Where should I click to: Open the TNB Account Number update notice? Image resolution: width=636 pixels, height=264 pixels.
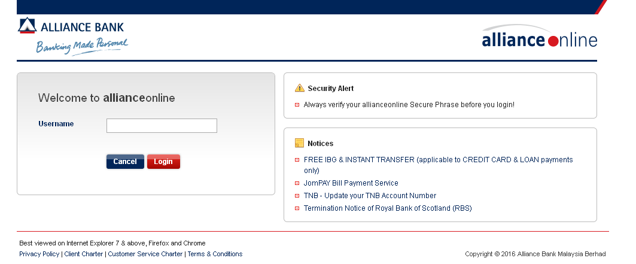(x=370, y=196)
